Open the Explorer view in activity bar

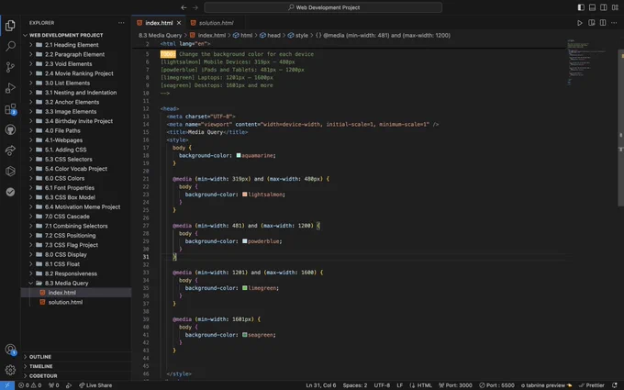(x=10, y=26)
